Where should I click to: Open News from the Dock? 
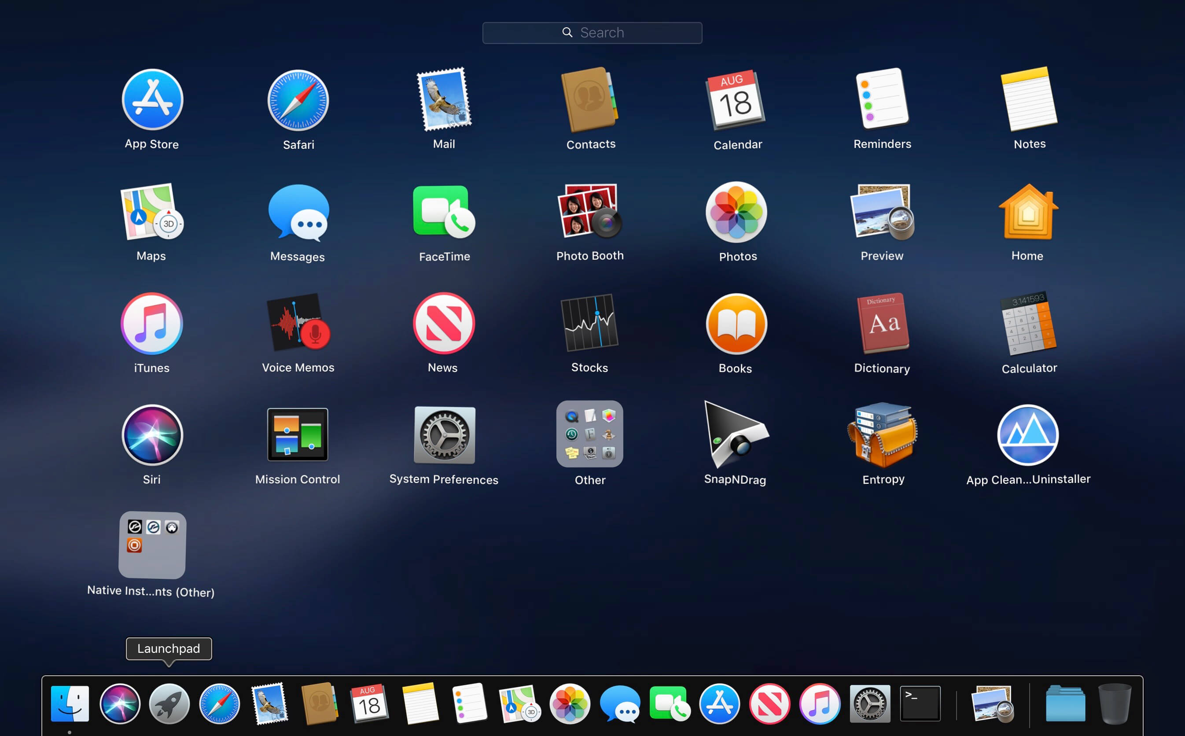pyautogui.click(x=770, y=704)
